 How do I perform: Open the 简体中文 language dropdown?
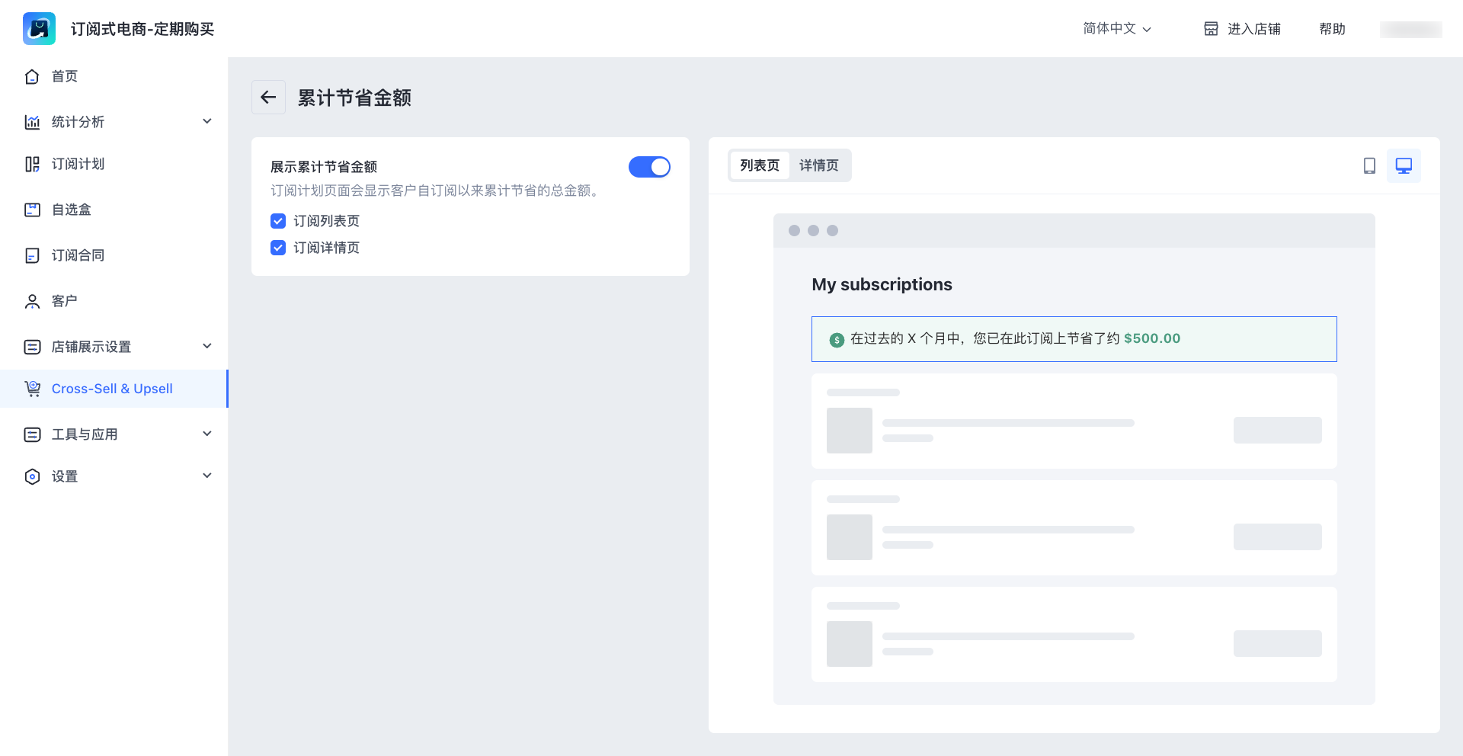point(1117,29)
